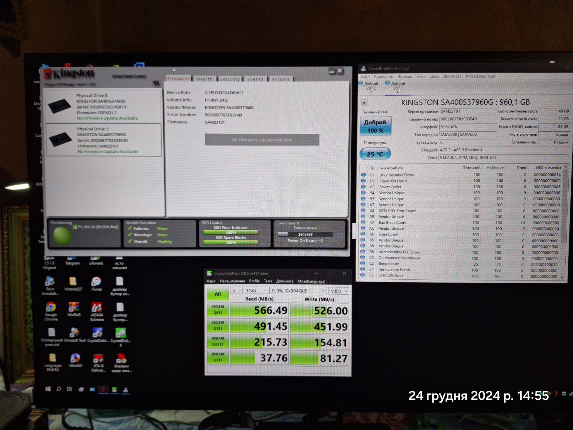
Task: Switch to Kingston SSD Manager taskbar icon
Action: click(x=103, y=390)
